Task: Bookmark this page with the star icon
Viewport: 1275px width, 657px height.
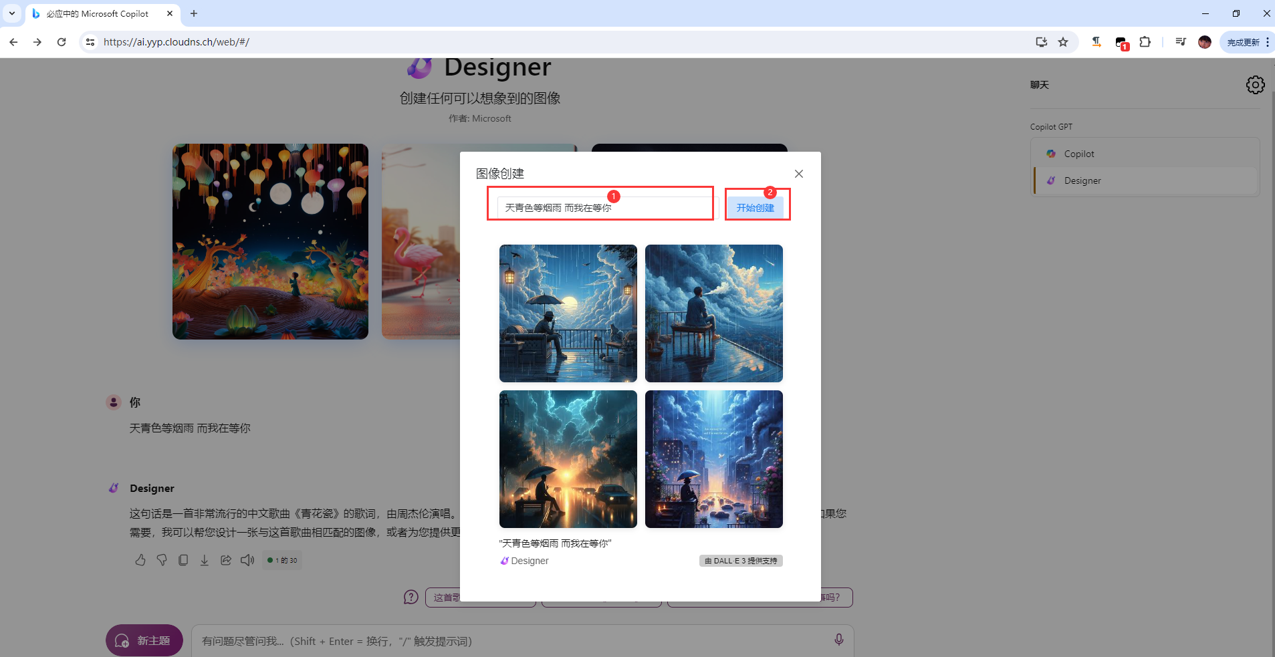Action: [1063, 42]
